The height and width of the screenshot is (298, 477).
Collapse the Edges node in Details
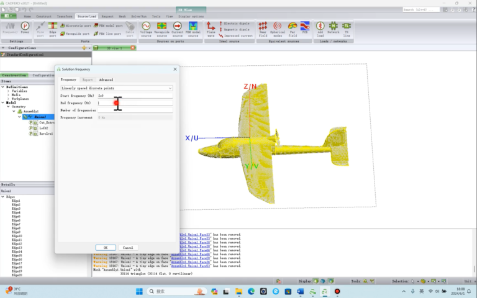(2, 197)
